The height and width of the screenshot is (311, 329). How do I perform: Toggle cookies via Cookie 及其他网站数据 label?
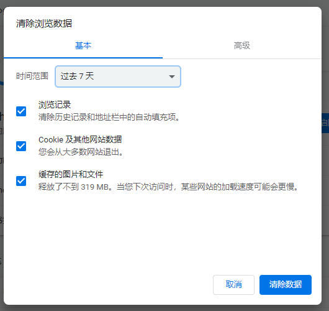[80, 139]
